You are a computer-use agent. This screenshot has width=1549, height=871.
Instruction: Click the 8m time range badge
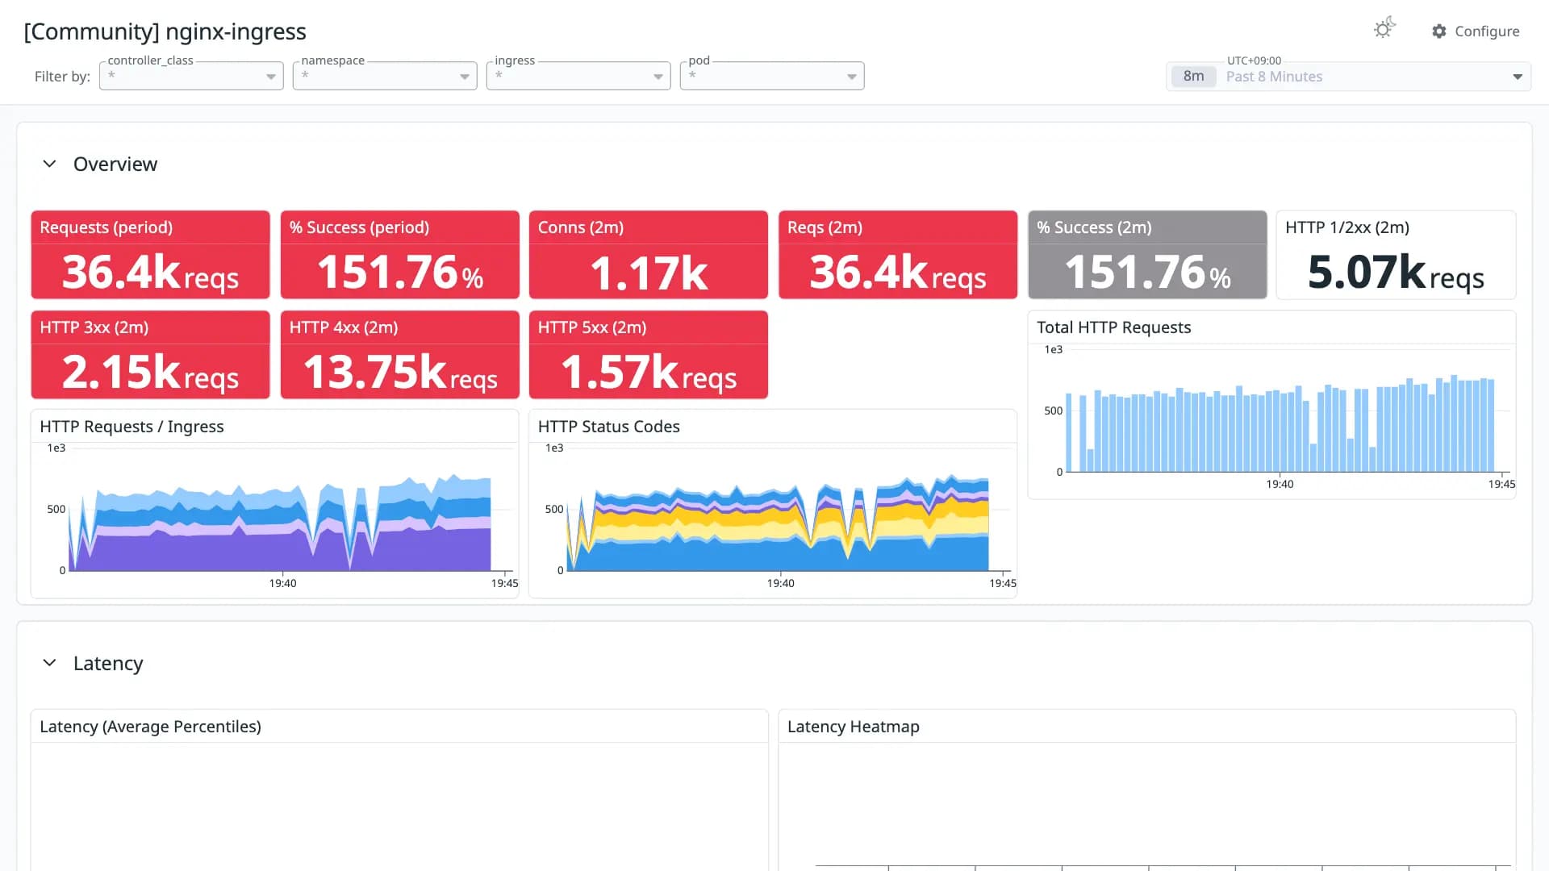click(x=1194, y=77)
